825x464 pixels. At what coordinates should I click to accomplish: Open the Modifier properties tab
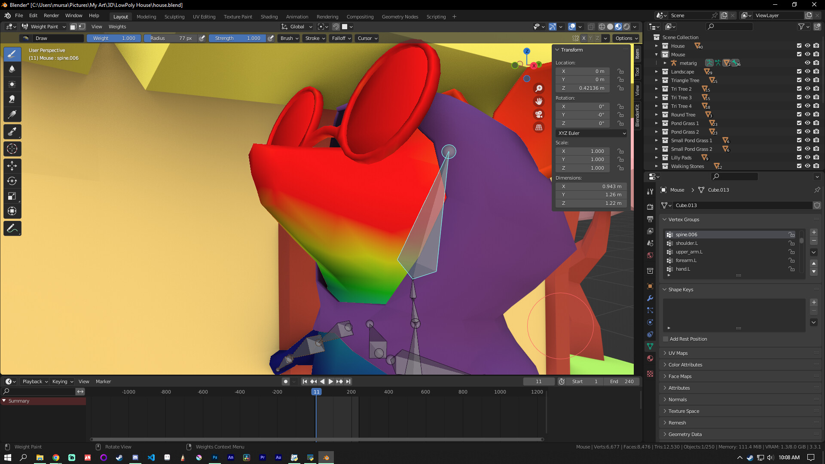click(x=650, y=298)
